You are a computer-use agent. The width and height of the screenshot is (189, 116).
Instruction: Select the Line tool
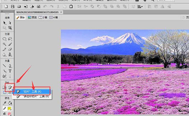[x=4, y=66]
